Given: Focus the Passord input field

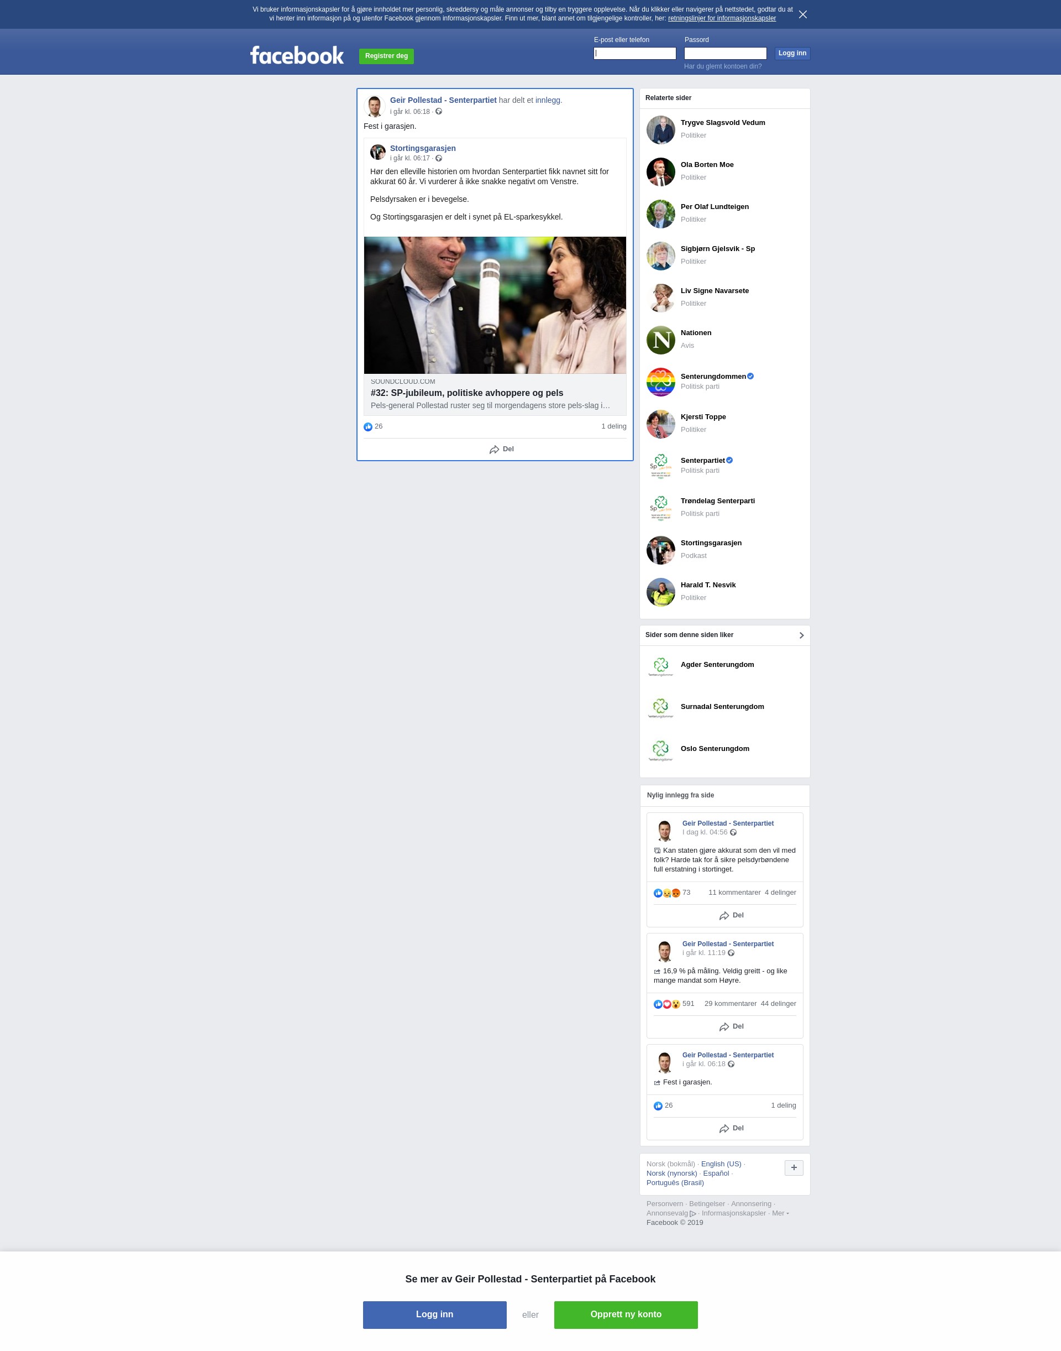Looking at the screenshot, I should 726,54.
